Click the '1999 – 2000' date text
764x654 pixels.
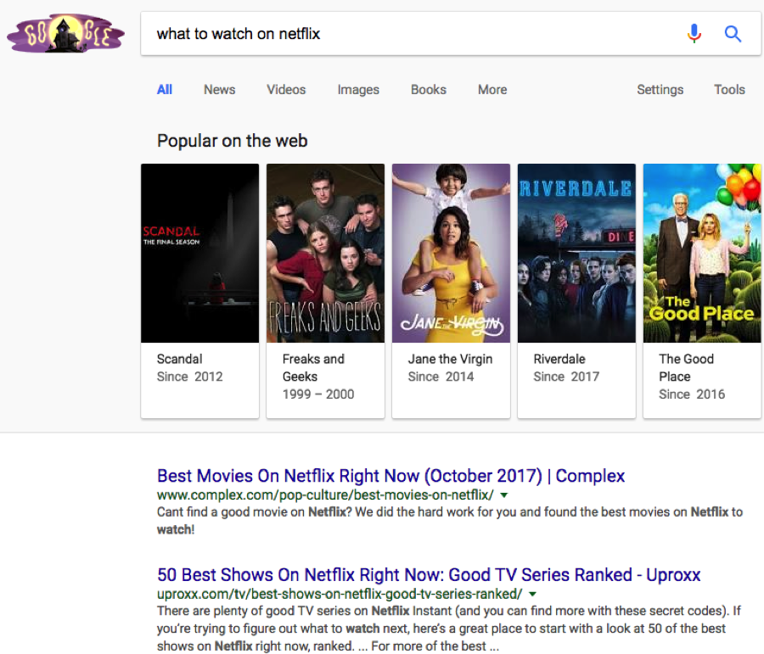coord(318,394)
